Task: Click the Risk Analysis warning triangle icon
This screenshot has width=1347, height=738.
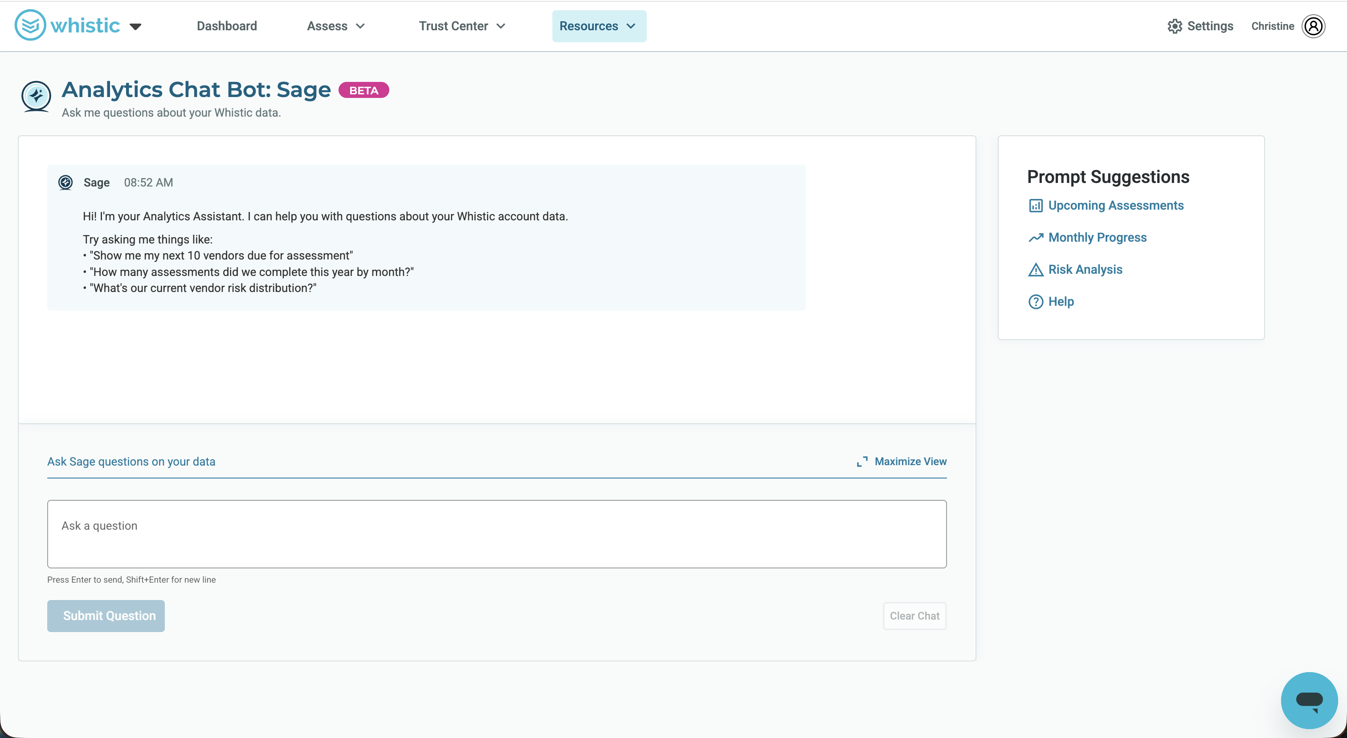Action: [1035, 270]
